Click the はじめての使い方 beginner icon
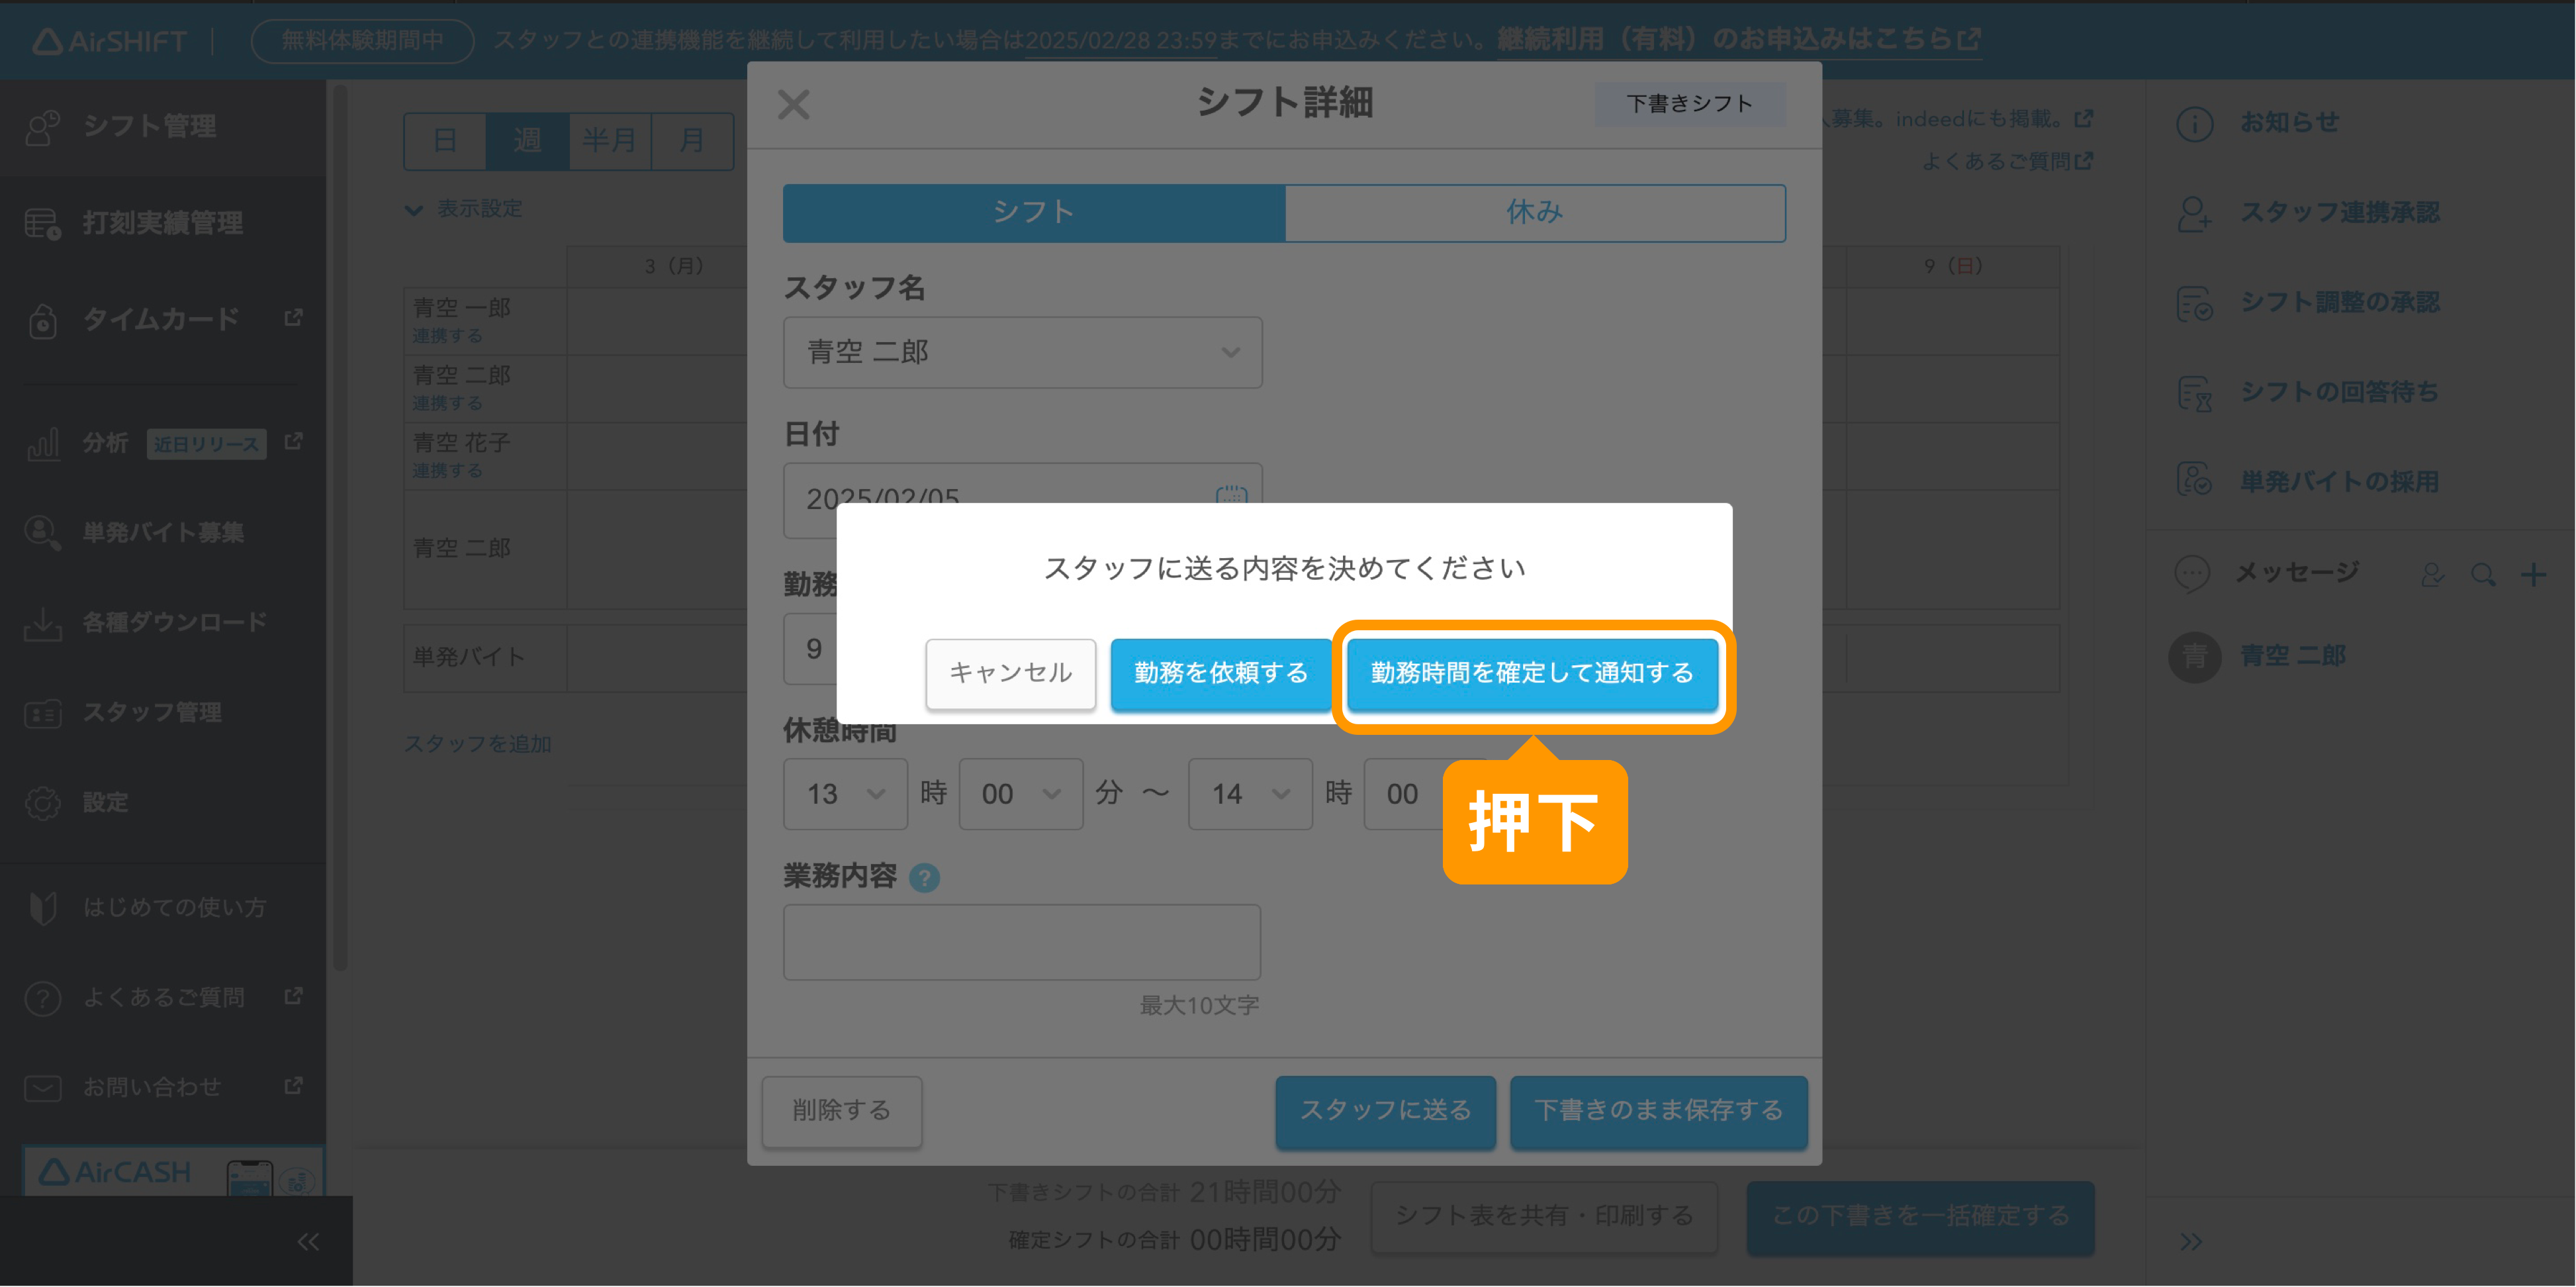 (x=42, y=908)
